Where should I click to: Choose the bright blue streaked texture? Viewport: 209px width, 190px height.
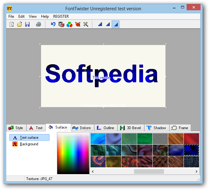coord(98,139)
